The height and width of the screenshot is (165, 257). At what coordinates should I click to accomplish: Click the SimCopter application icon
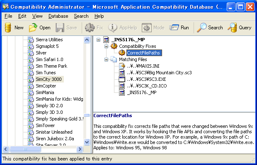(x=31, y=86)
